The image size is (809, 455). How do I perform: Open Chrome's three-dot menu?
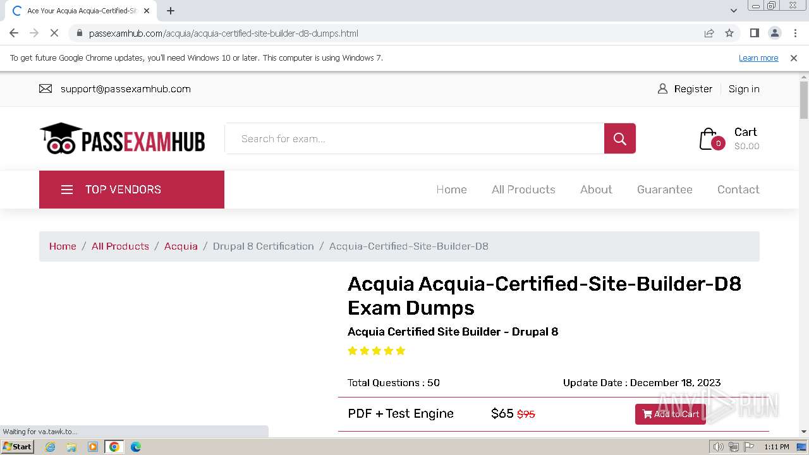click(x=795, y=33)
